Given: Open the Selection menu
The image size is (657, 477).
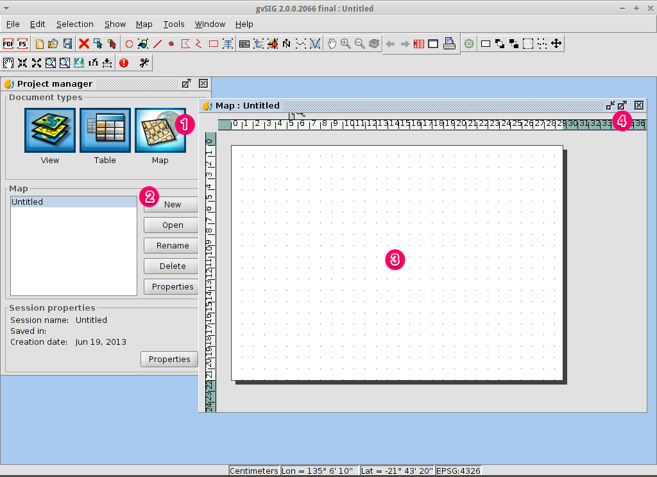Looking at the screenshot, I should 75,24.
